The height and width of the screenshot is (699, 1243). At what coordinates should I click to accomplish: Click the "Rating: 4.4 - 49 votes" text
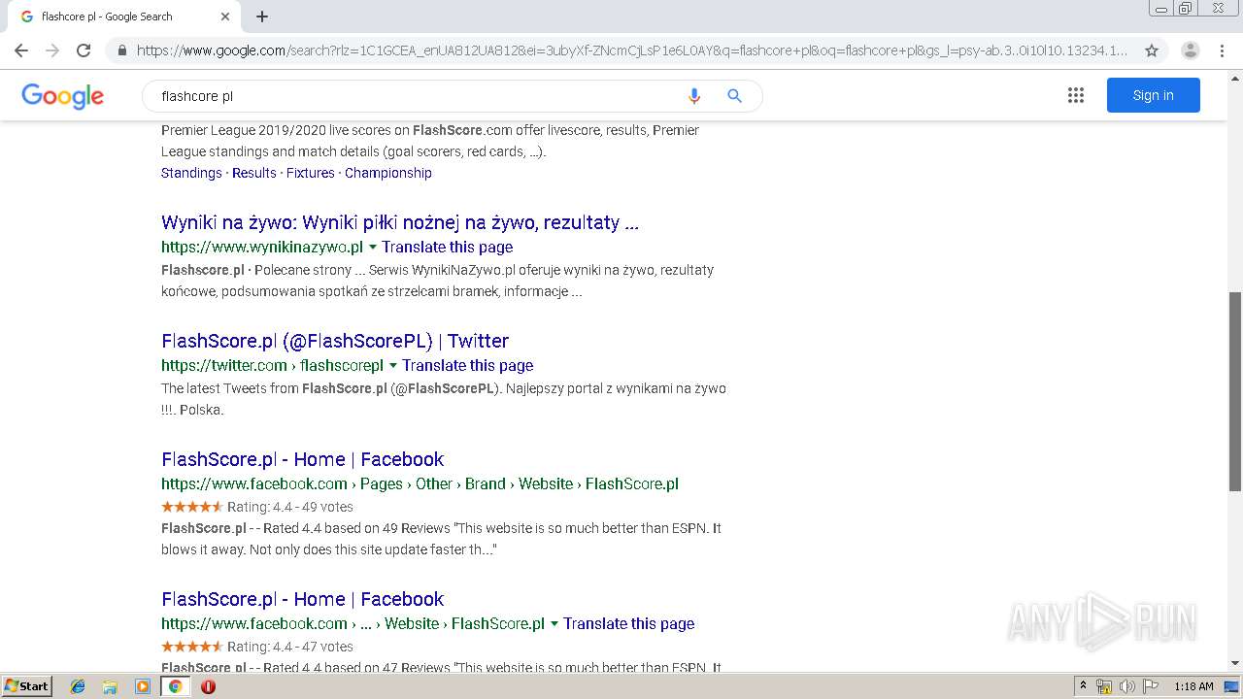(290, 507)
